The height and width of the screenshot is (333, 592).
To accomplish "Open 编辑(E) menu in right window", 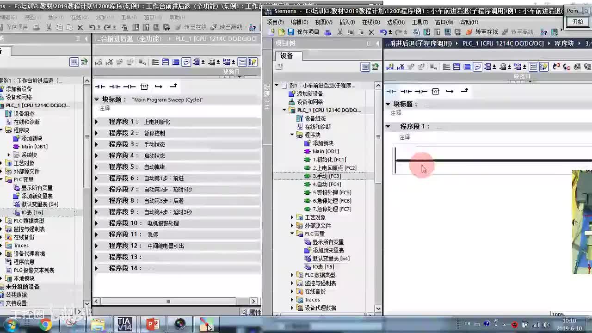I will tap(299, 22).
